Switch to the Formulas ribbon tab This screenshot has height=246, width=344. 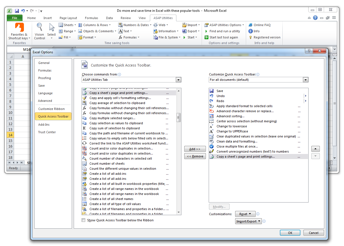pos(91,18)
